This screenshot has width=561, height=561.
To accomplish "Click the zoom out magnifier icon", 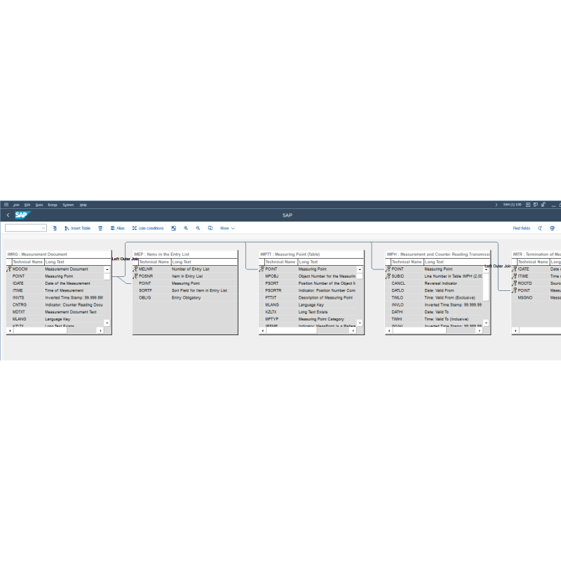I will pyautogui.click(x=198, y=228).
